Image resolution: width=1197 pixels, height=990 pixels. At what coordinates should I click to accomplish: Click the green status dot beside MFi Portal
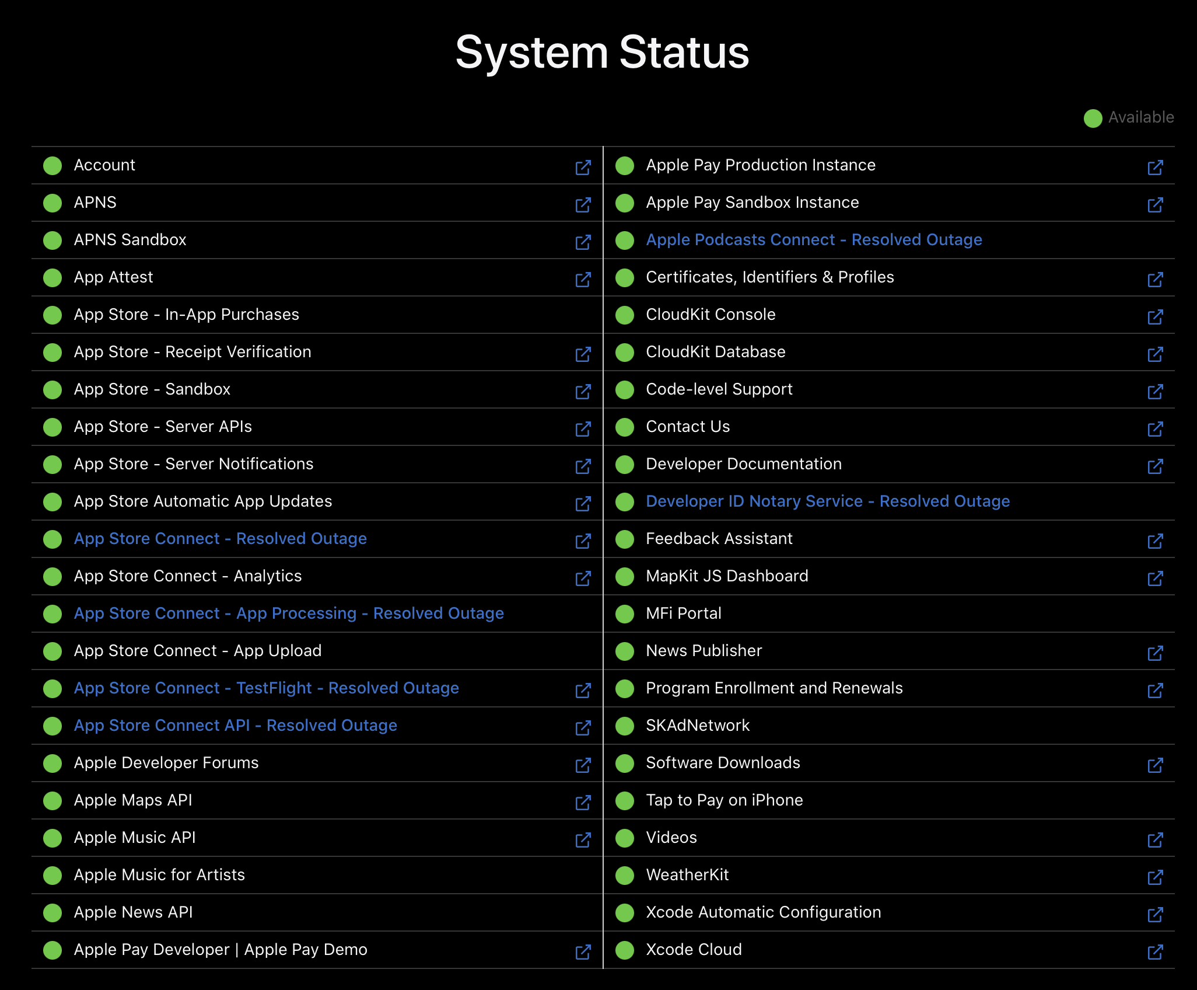coord(625,613)
